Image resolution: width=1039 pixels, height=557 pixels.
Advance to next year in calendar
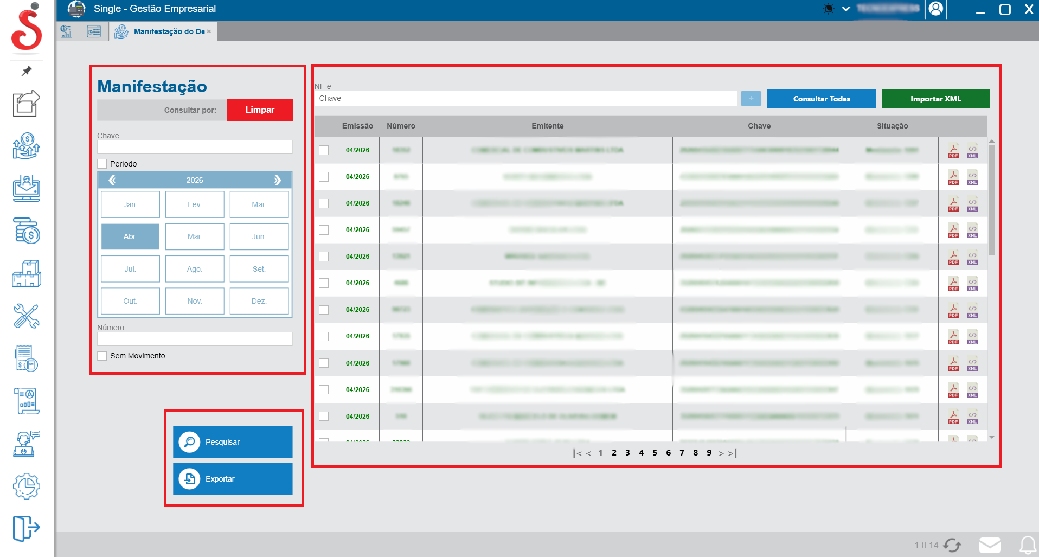tap(277, 180)
